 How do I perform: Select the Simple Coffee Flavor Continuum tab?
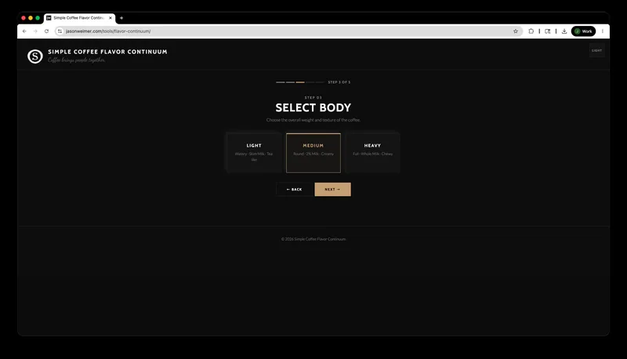79,18
